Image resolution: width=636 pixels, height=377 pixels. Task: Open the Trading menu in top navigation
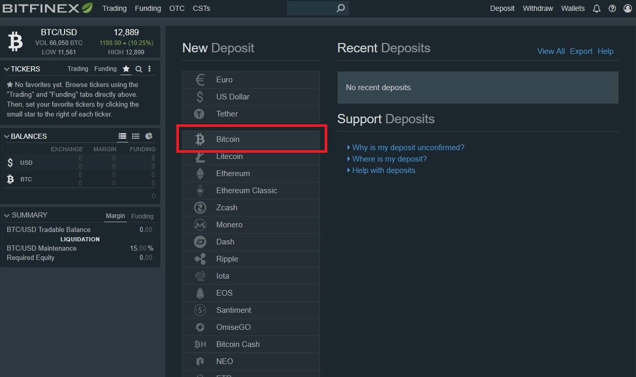click(x=114, y=8)
